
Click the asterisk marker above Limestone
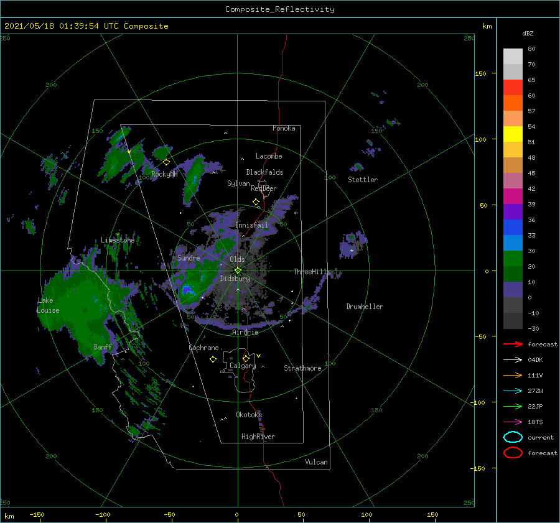coord(118,234)
